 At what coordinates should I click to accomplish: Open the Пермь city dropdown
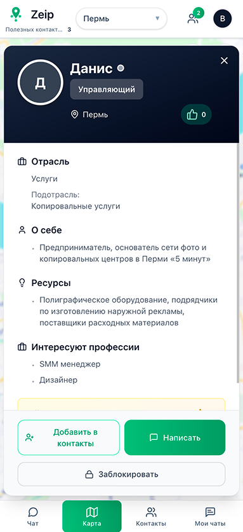coord(122,18)
